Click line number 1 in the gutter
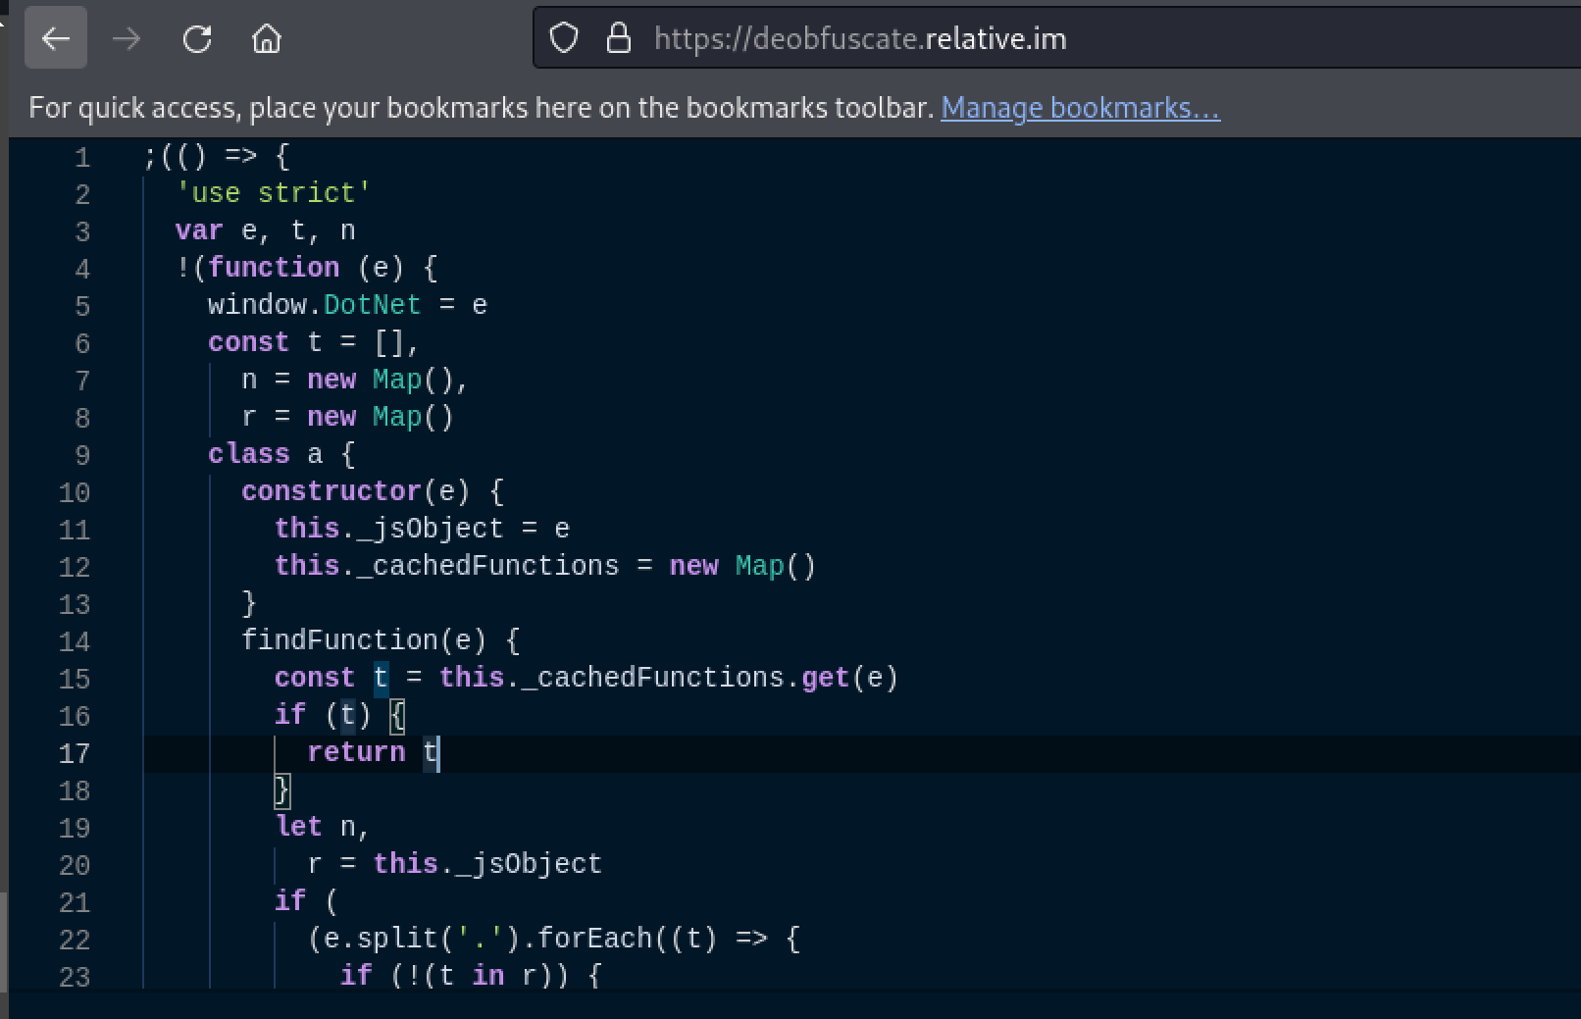This screenshot has width=1581, height=1019. 82,158
